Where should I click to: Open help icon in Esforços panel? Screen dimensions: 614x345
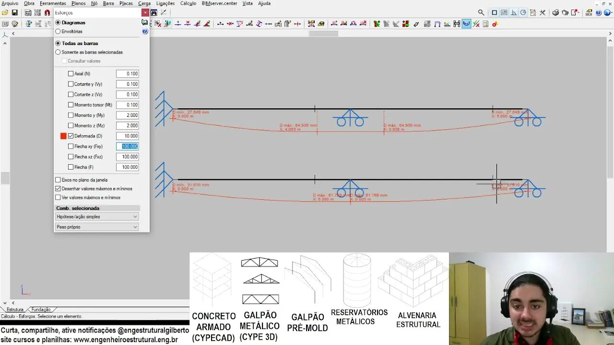point(145,31)
